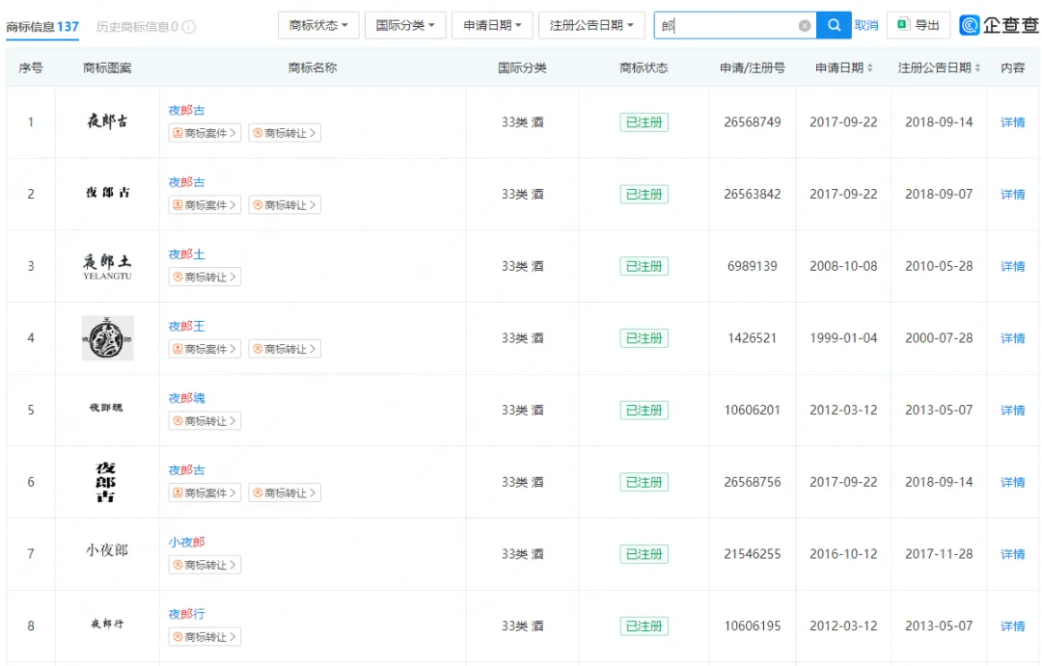Screen dimensions: 1042x666
Task: Click the 夜郎魂 trademark image
Action: (106, 407)
